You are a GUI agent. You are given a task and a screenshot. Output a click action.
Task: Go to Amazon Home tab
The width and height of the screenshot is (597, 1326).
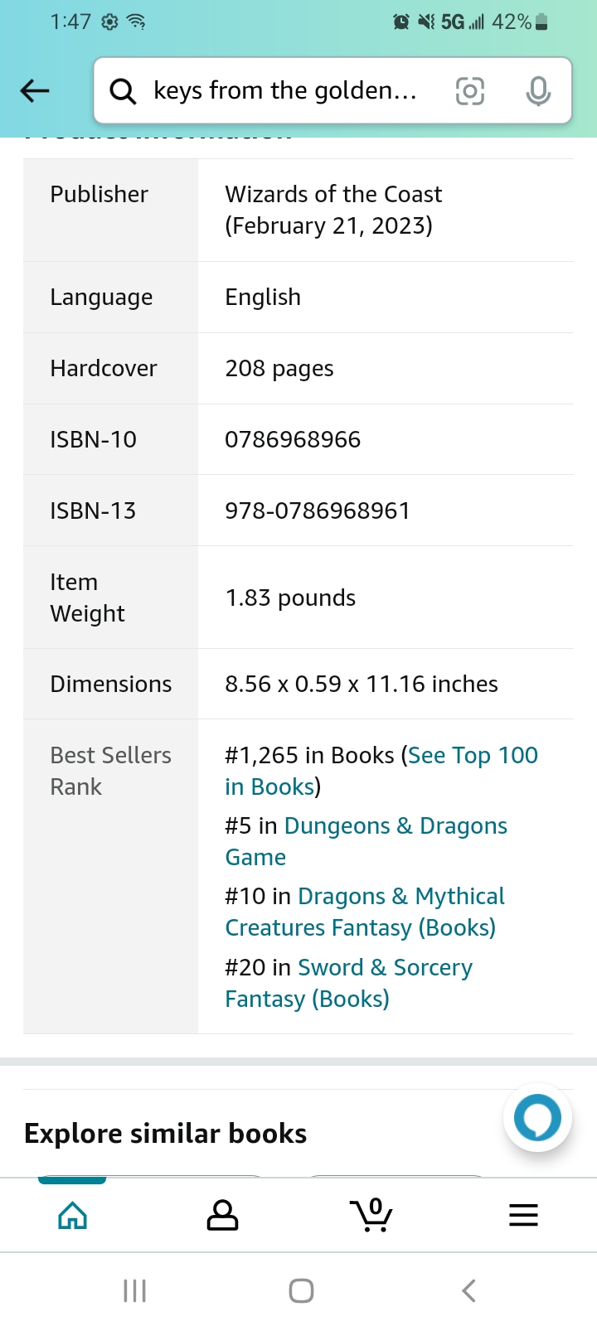(x=73, y=1215)
